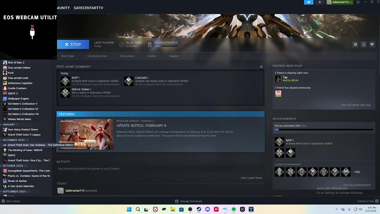Image resolution: width=380 pixels, height=214 pixels.
Task: Click the Comrade I achievement icon
Action: click(x=129, y=81)
